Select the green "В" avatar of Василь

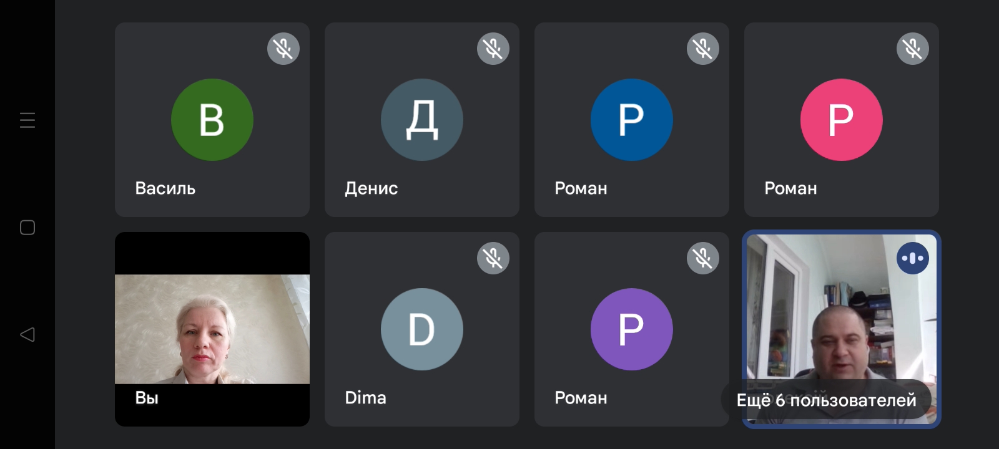pyautogui.click(x=212, y=120)
